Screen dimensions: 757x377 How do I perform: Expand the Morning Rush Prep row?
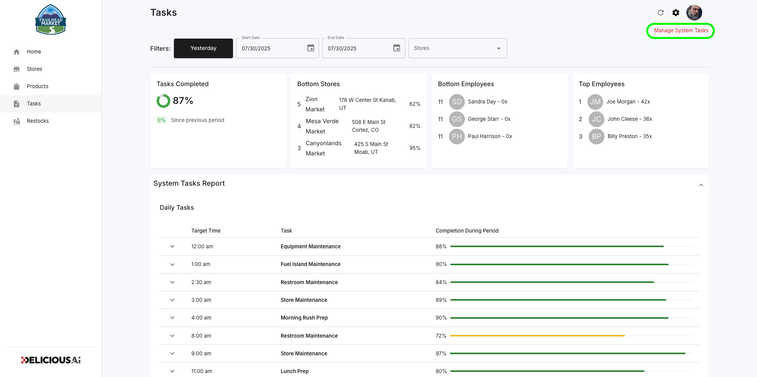pos(172,318)
